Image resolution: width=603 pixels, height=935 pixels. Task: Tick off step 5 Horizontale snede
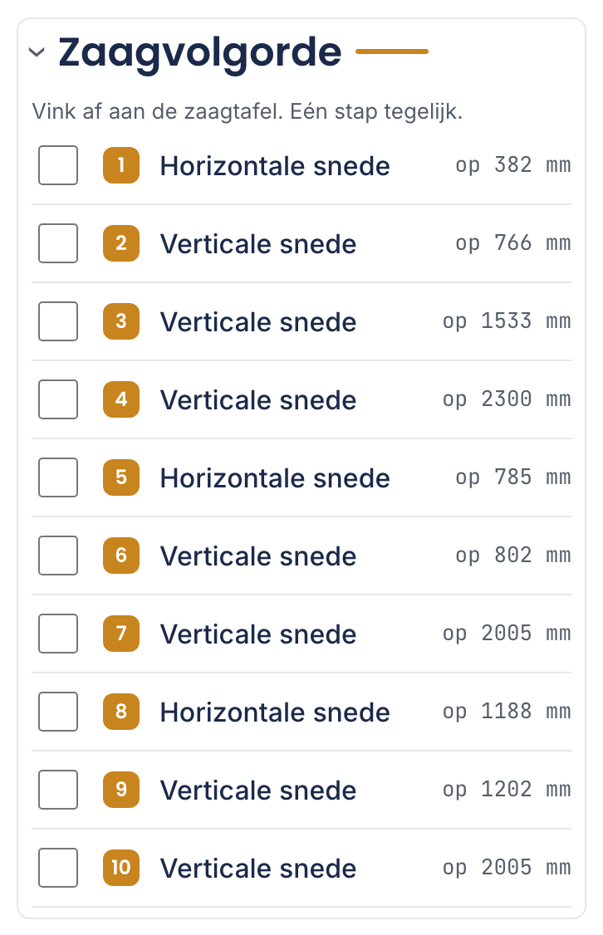(x=58, y=477)
